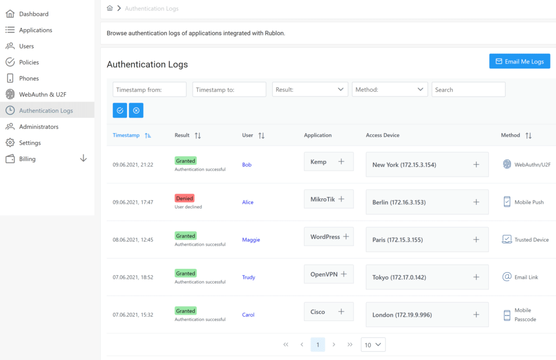Clear filters with the blue X icon

click(x=136, y=110)
